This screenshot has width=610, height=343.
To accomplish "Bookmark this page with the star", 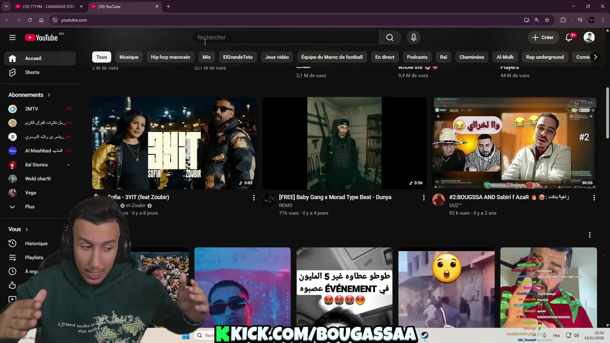I will pos(547,20).
